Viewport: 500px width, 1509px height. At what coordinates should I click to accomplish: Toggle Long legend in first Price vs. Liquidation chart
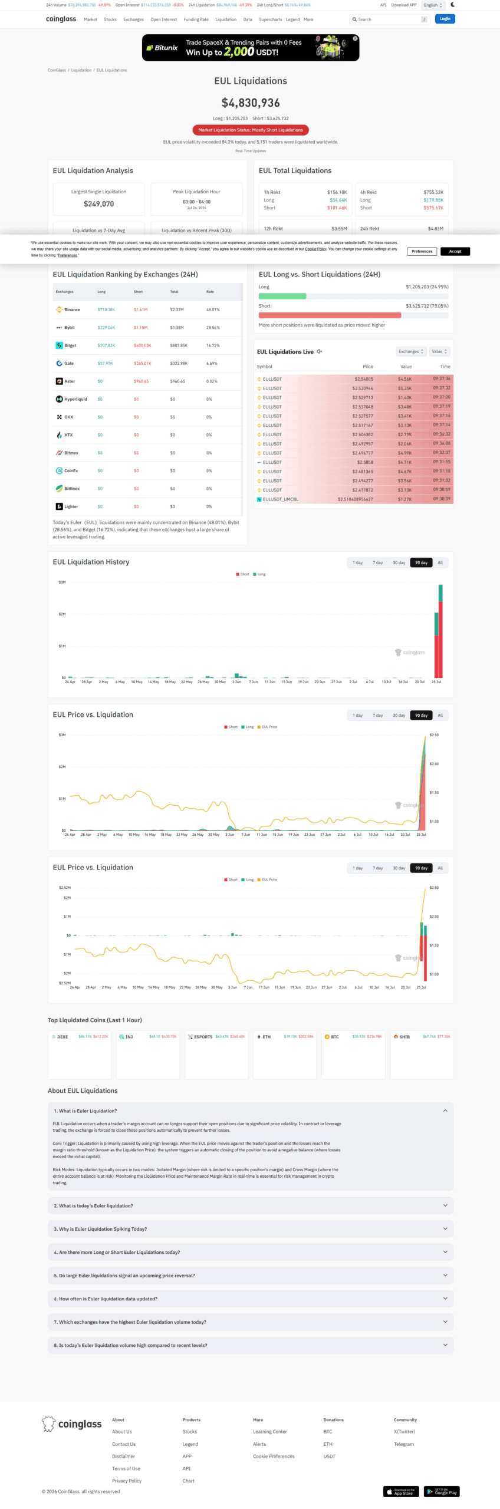pyautogui.click(x=248, y=727)
